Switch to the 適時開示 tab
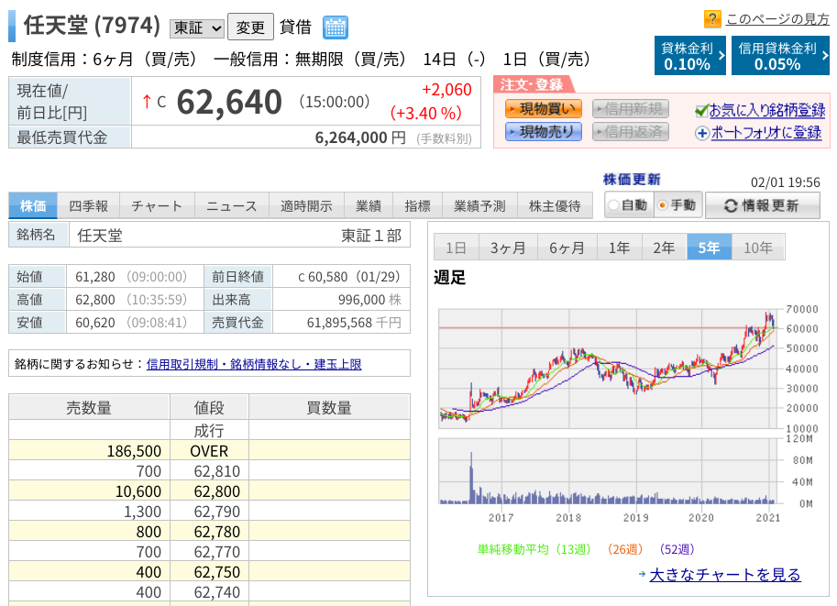The width and height of the screenshot is (837, 606). 306,205
